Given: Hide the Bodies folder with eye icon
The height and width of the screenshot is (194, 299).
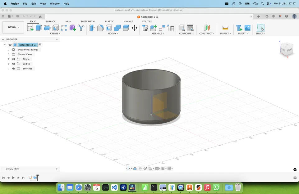Looking at the screenshot, I should click(x=14, y=64).
